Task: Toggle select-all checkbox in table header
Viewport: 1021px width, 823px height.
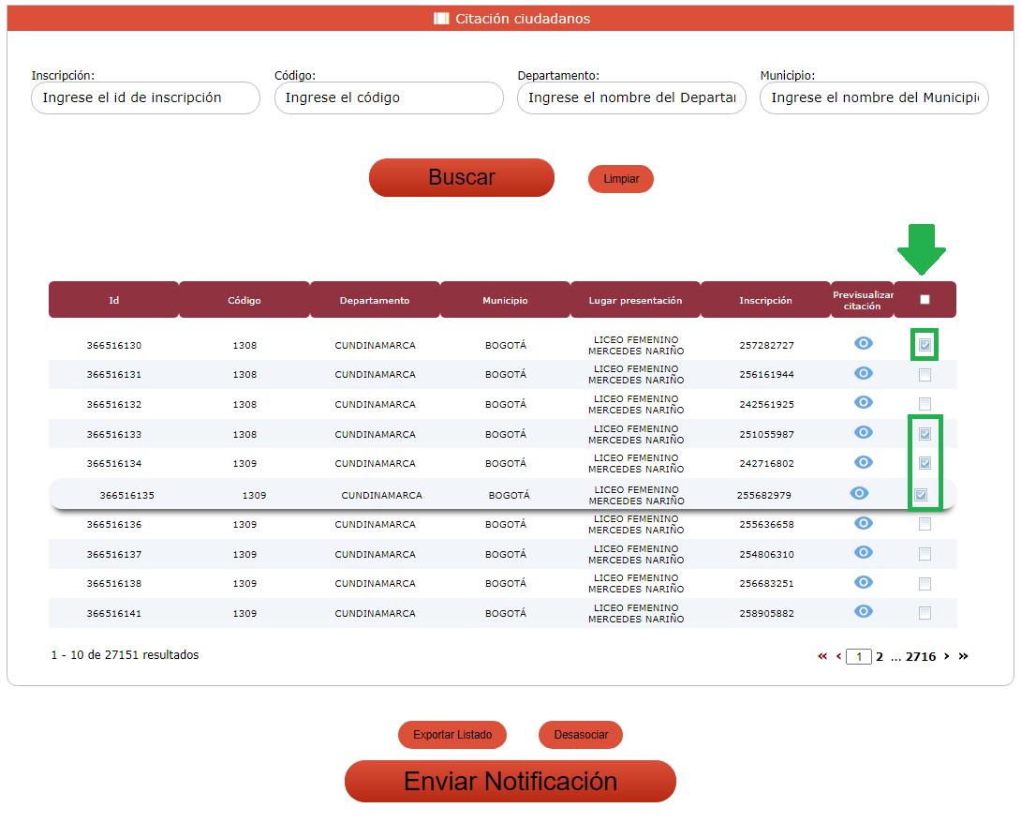Action: click(925, 300)
